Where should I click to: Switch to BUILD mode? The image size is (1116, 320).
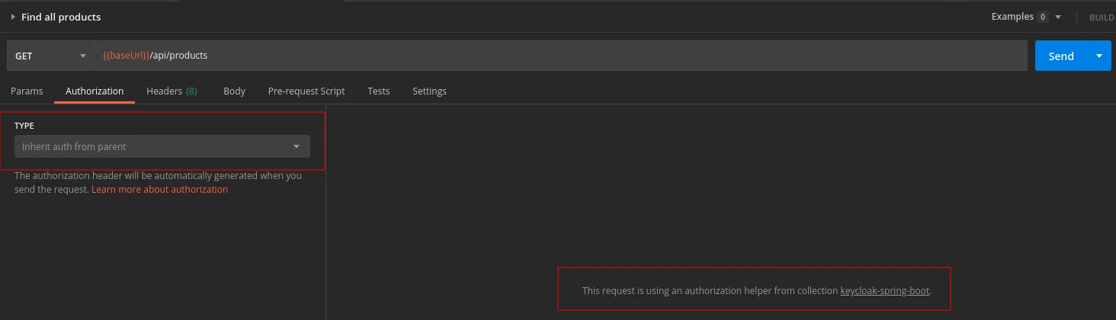(x=1102, y=17)
